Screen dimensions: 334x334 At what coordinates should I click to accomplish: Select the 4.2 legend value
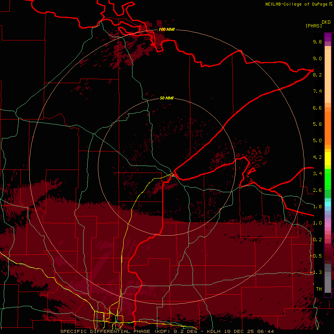point(317,157)
